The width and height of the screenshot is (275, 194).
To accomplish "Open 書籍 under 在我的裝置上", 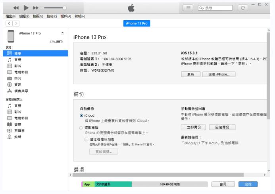I will coord(18,124).
